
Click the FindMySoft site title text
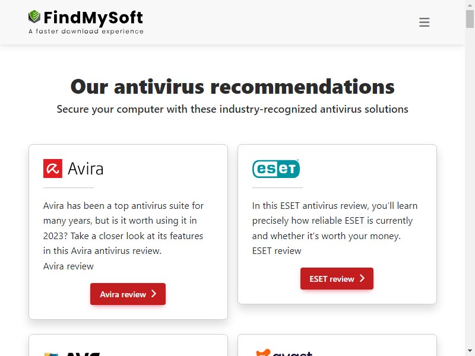[93, 18]
